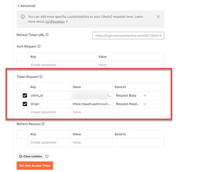Uncheck the Origin parameter checkbox
The height and width of the screenshot is (172, 217).
(25, 104)
